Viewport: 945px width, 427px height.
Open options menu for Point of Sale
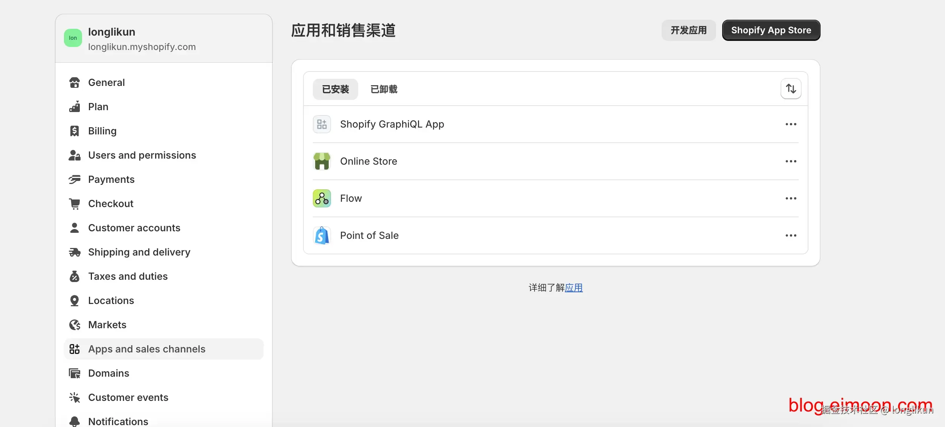click(x=791, y=235)
